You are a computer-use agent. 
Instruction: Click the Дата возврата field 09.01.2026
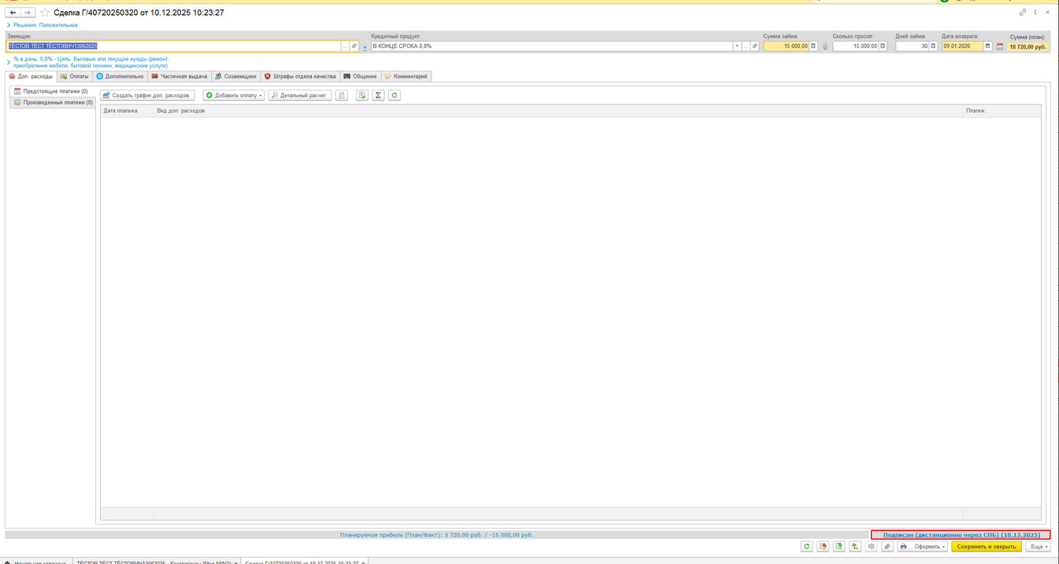click(963, 46)
